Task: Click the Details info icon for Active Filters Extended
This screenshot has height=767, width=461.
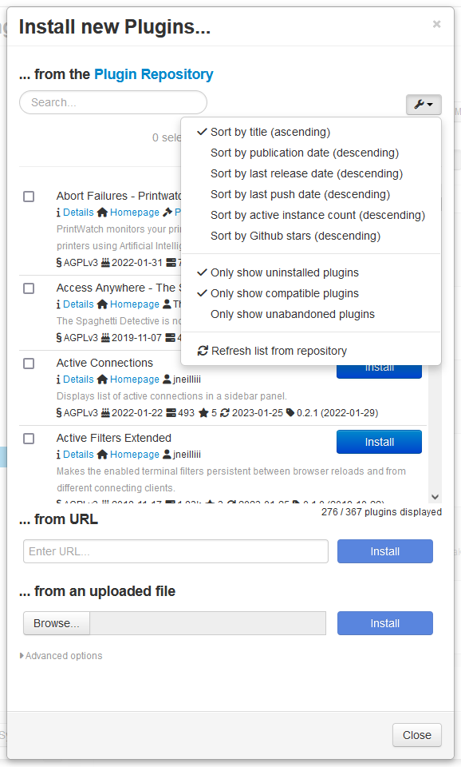Action: 60,454
